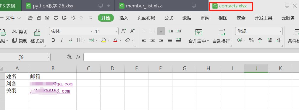
Task: Open fill color dropdown arrow
Action: coord(109,40)
